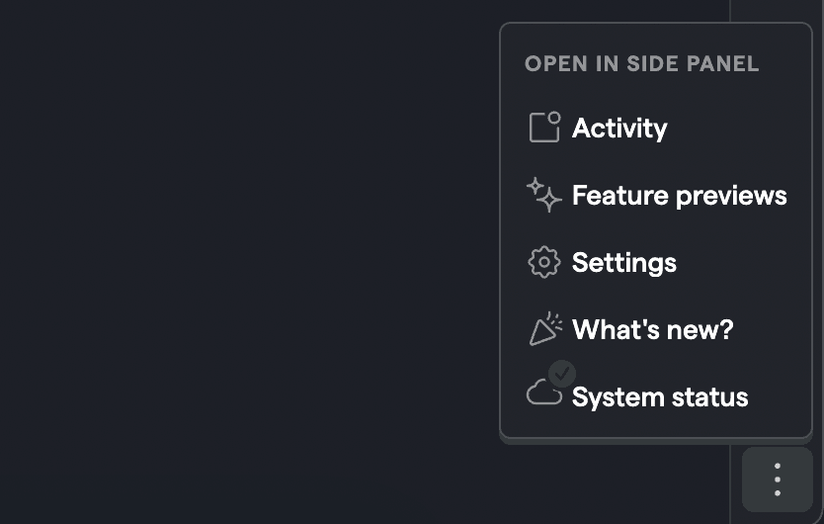Click the "OPEN IN SIDE PANEL" header text
824x524 pixels.
[641, 63]
